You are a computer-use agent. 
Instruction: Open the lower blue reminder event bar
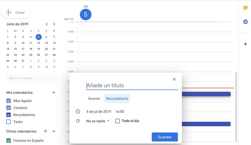(x=206, y=124)
